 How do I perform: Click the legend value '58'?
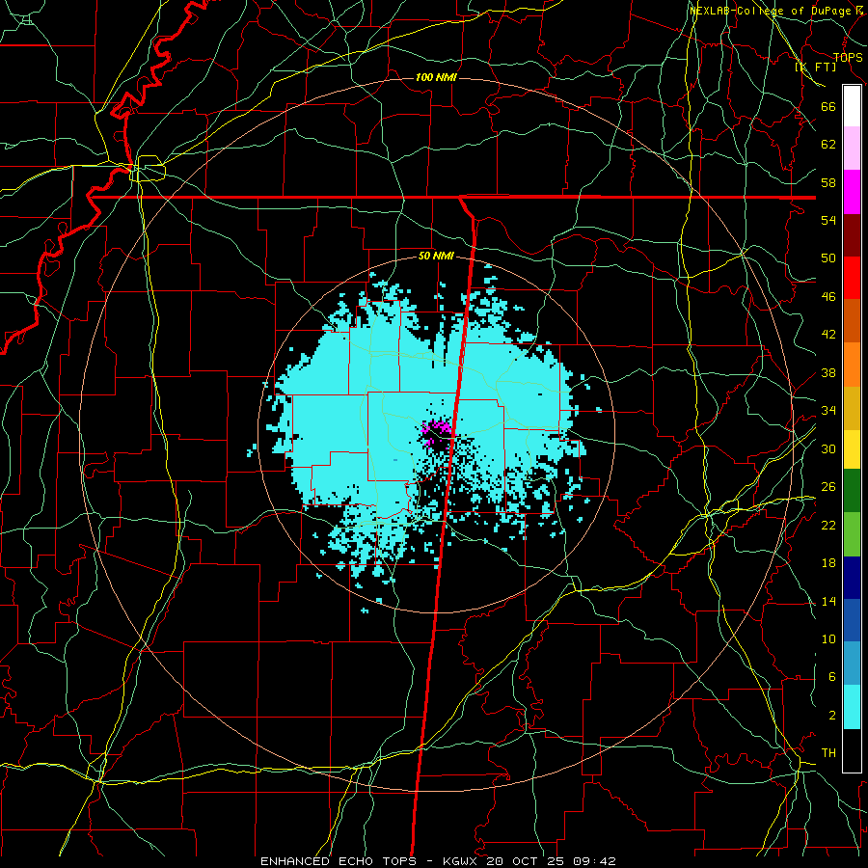[x=828, y=182]
